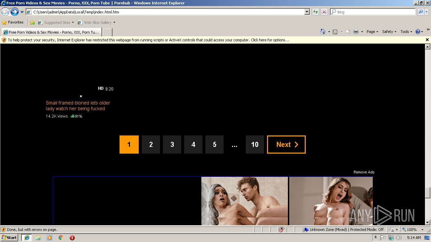Click inside the Bing search box

[x=373, y=12]
